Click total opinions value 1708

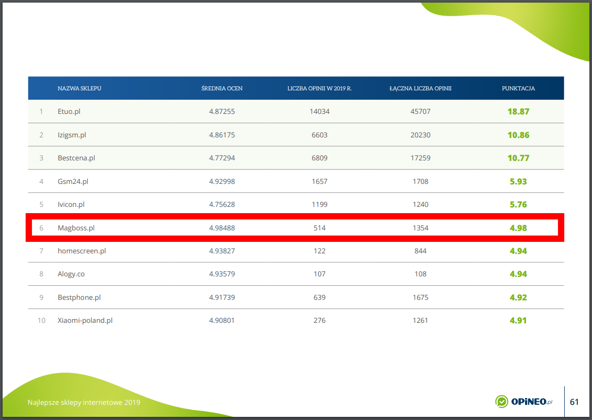[420, 181]
